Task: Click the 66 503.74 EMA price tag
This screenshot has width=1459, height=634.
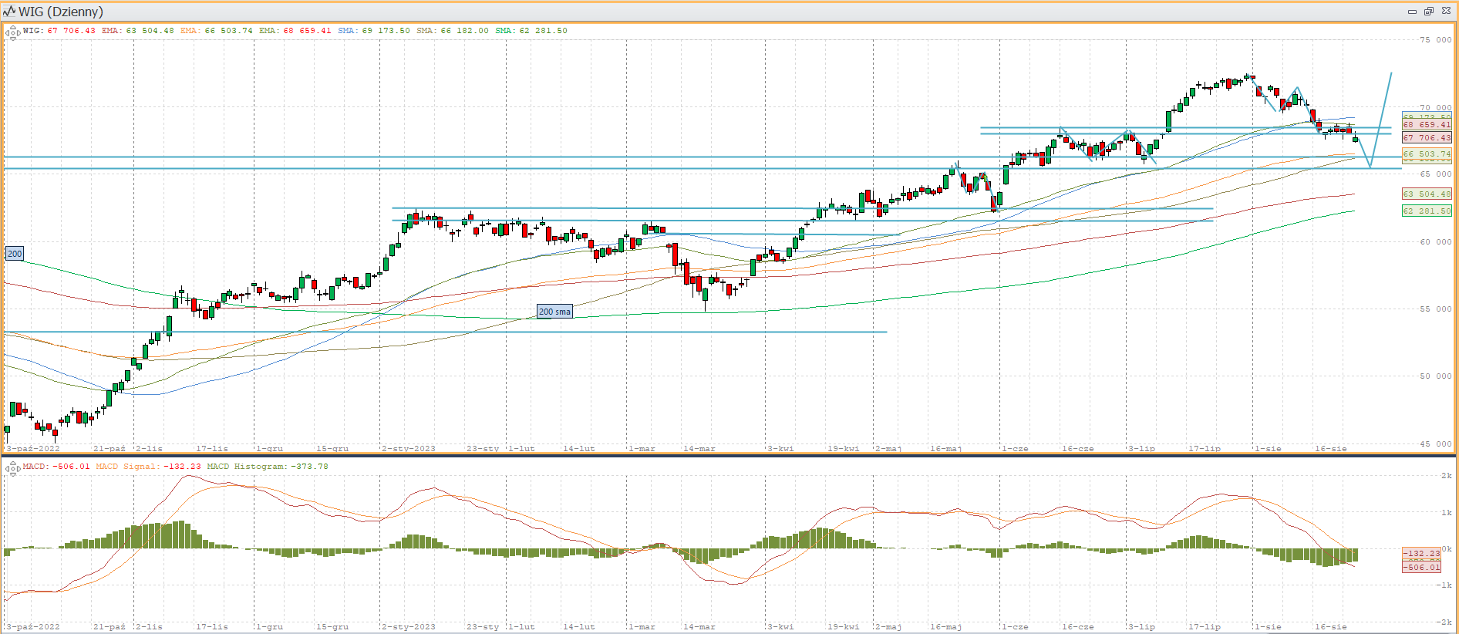Action: tap(1427, 154)
